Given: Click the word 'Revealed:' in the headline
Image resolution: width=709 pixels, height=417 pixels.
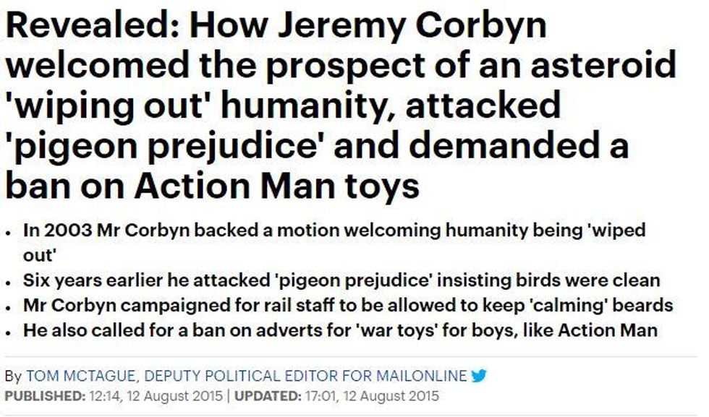Looking at the screenshot, I should click(x=93, y=25).
